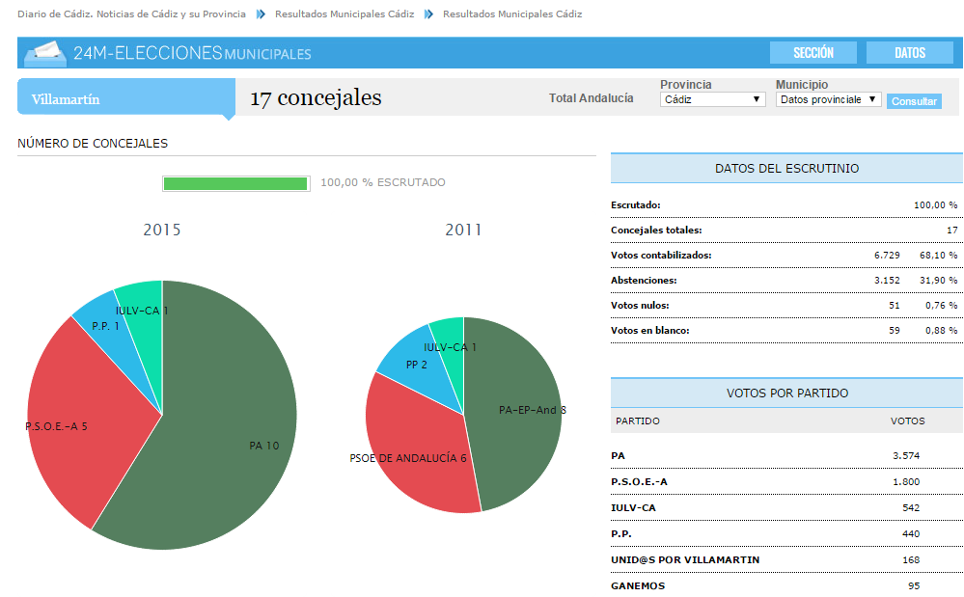Open first Resultados Municipales Cádiz breadcrumb
Image resolution: width=964 pixels, height=597 pixels.
344,14
